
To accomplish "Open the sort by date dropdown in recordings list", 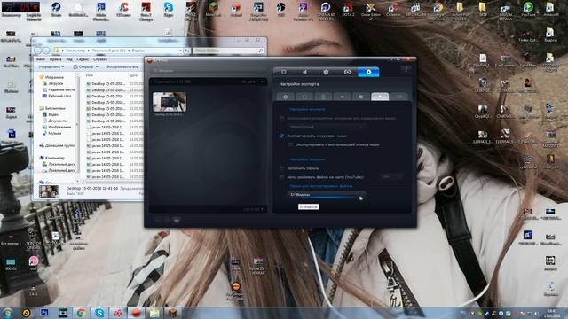I will pyautogui.click(x=252, y=82).
